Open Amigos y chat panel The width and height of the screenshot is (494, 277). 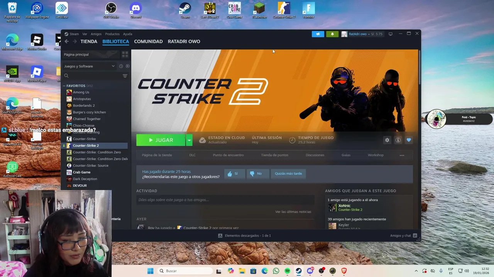404,235
